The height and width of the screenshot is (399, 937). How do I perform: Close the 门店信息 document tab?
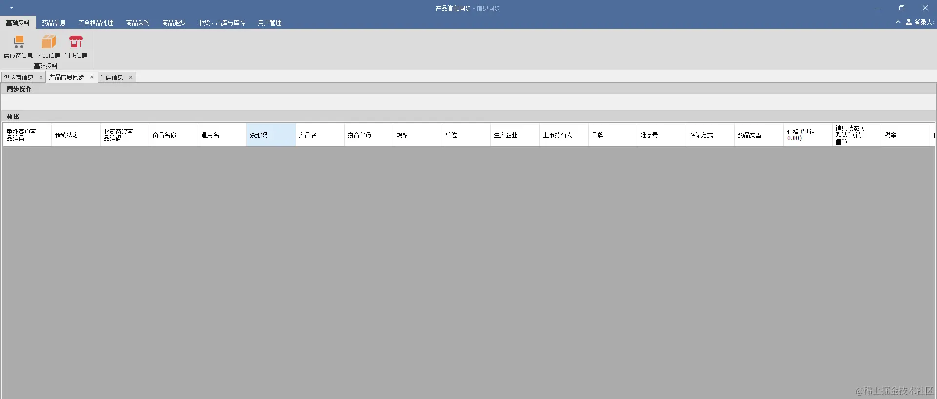131,77
